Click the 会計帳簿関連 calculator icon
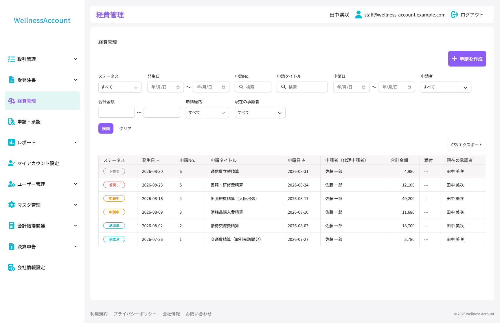Screen dimensions: 500x323 (x=12, y=226)
